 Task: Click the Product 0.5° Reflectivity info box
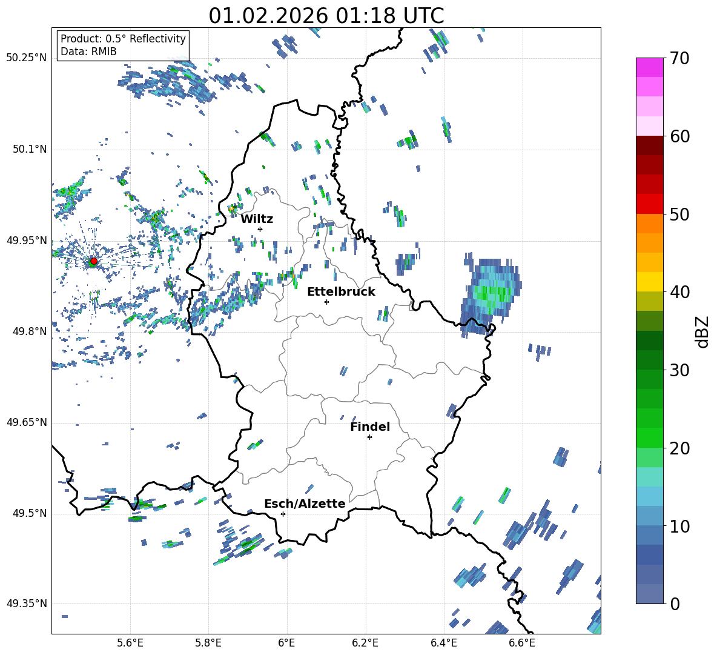point(123,45)
